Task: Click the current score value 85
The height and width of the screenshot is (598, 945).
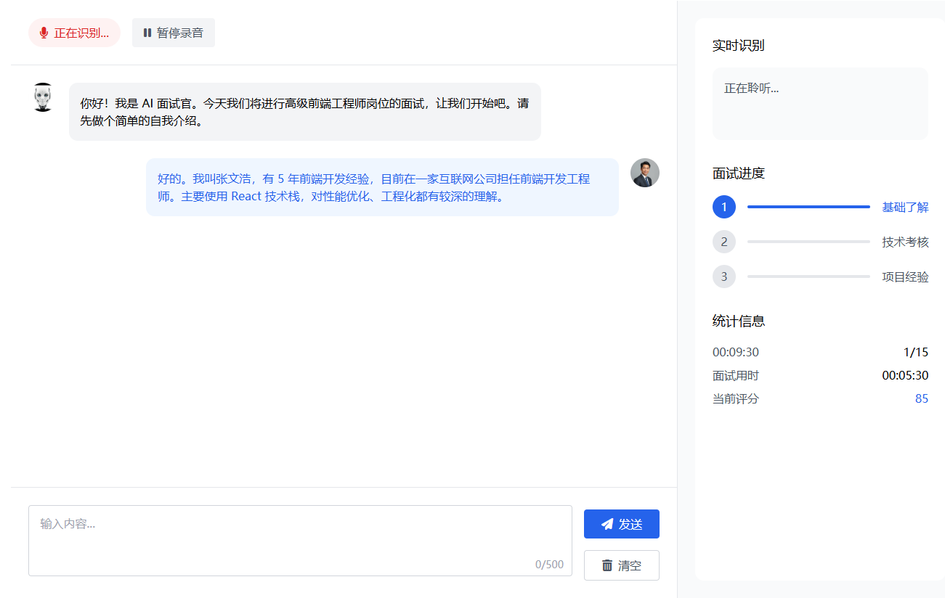Action: click(x=921, y=398)
